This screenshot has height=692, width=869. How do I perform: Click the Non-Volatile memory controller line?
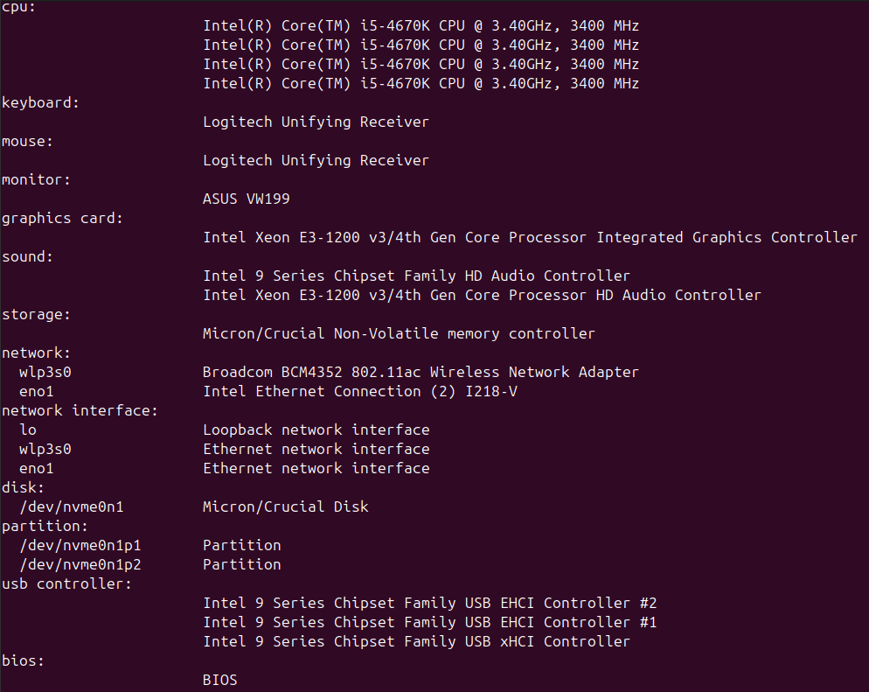click(x=399, y=334)
